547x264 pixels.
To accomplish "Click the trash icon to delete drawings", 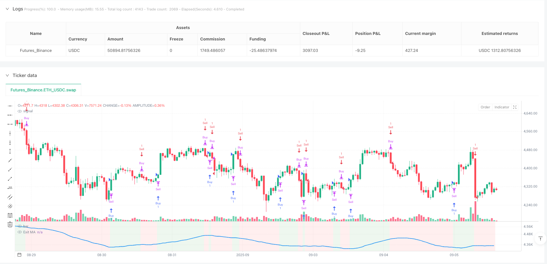I will pyautogui.click(x=10, y=225).
